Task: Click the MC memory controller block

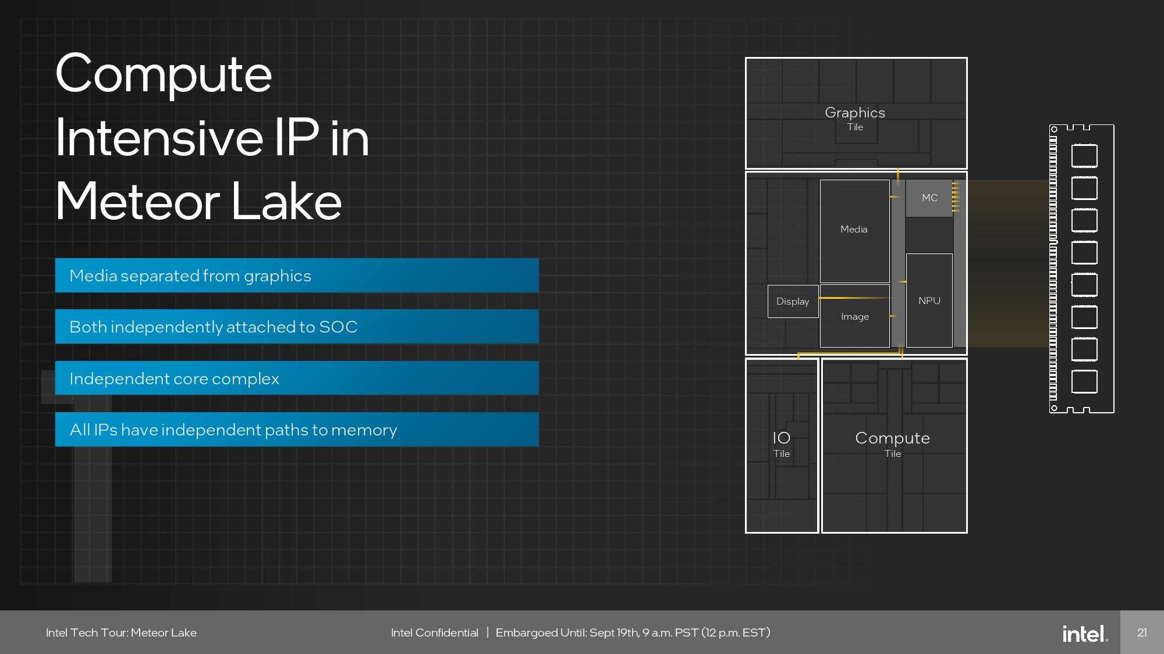Action: pos(929,198)
